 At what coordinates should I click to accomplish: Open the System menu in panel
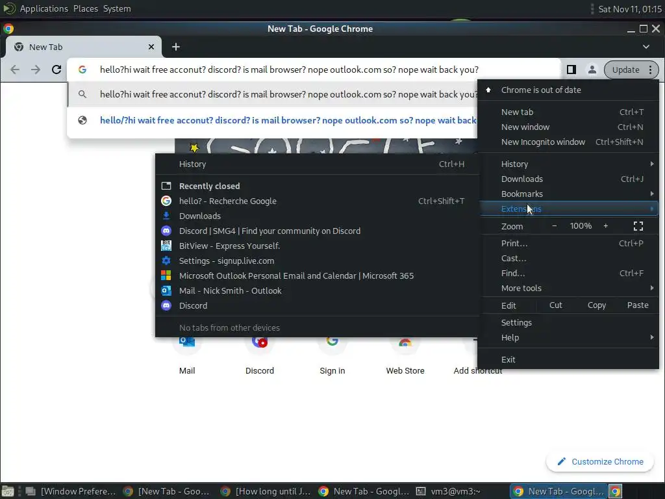click(117, 8)
